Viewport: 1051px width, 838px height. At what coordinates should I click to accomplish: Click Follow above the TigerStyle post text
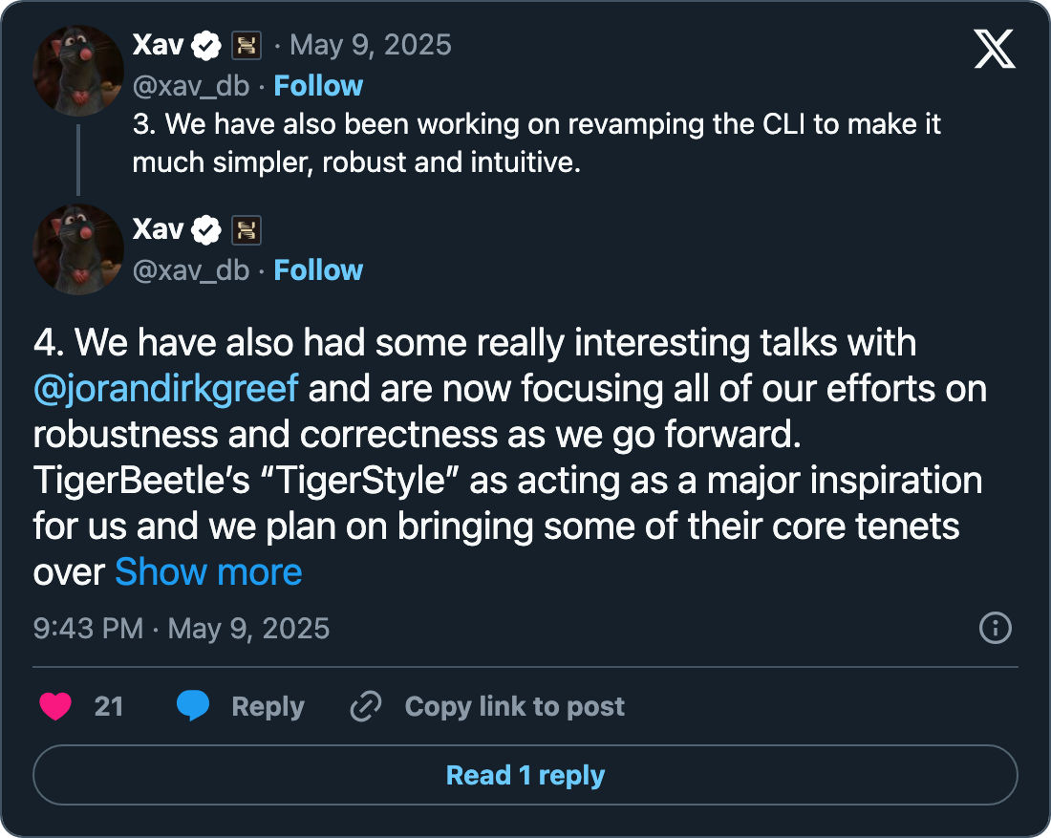pyautogui.click(x=318, y=270)
